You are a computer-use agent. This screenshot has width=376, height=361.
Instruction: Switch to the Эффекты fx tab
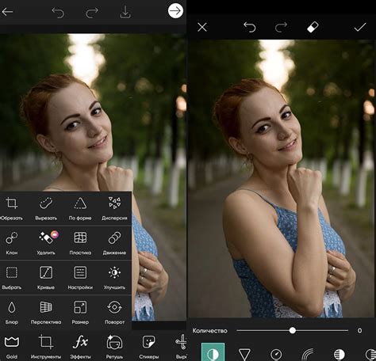pyautogui.click(x=80, y=347)
